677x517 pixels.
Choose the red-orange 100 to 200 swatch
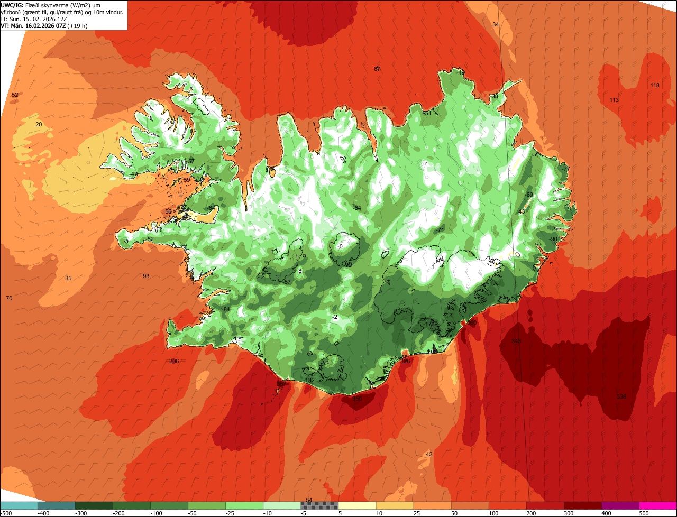pyautogui.click(x=507, y=506)
